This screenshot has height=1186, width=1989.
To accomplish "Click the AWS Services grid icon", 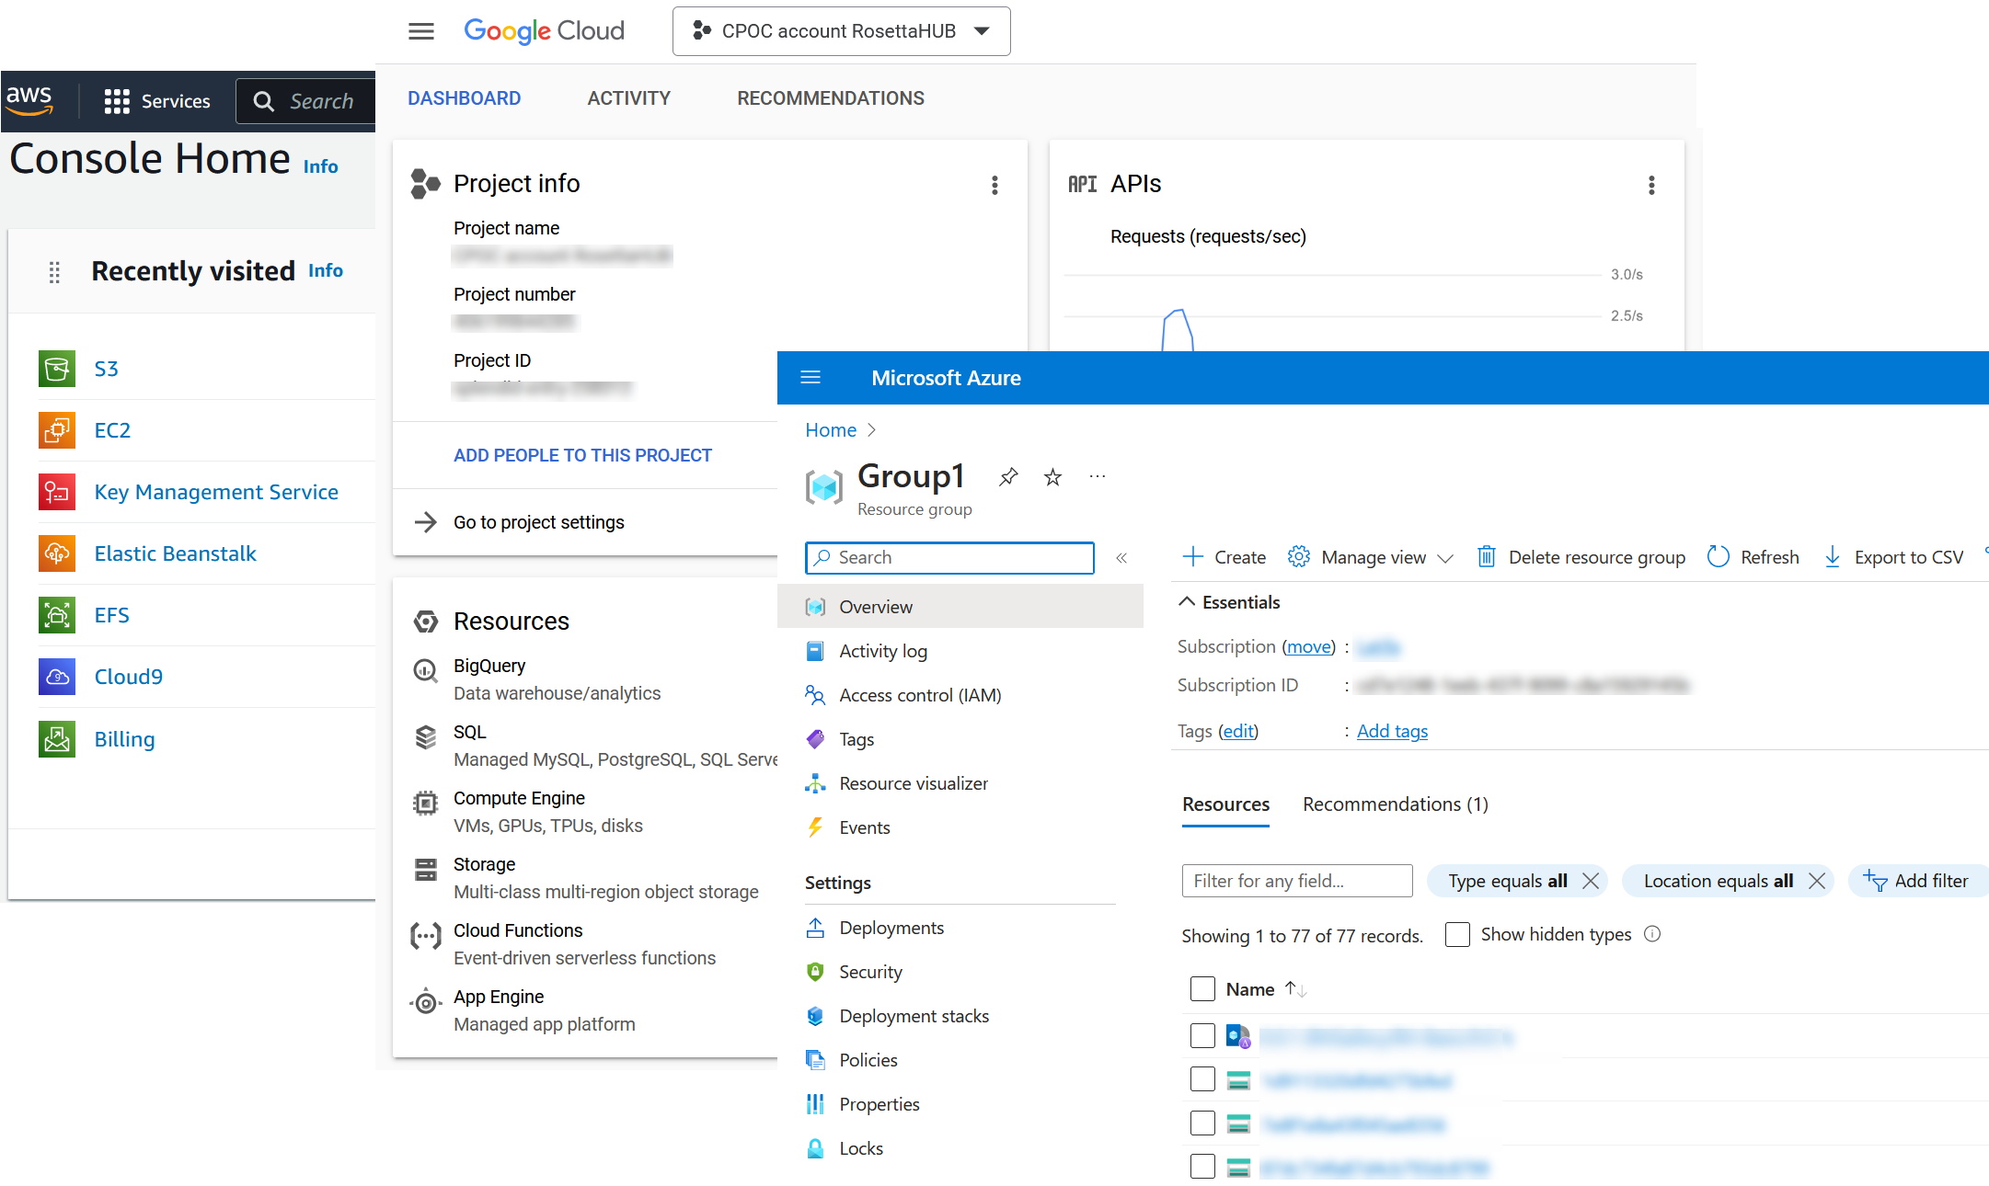I will coord(116,101).
